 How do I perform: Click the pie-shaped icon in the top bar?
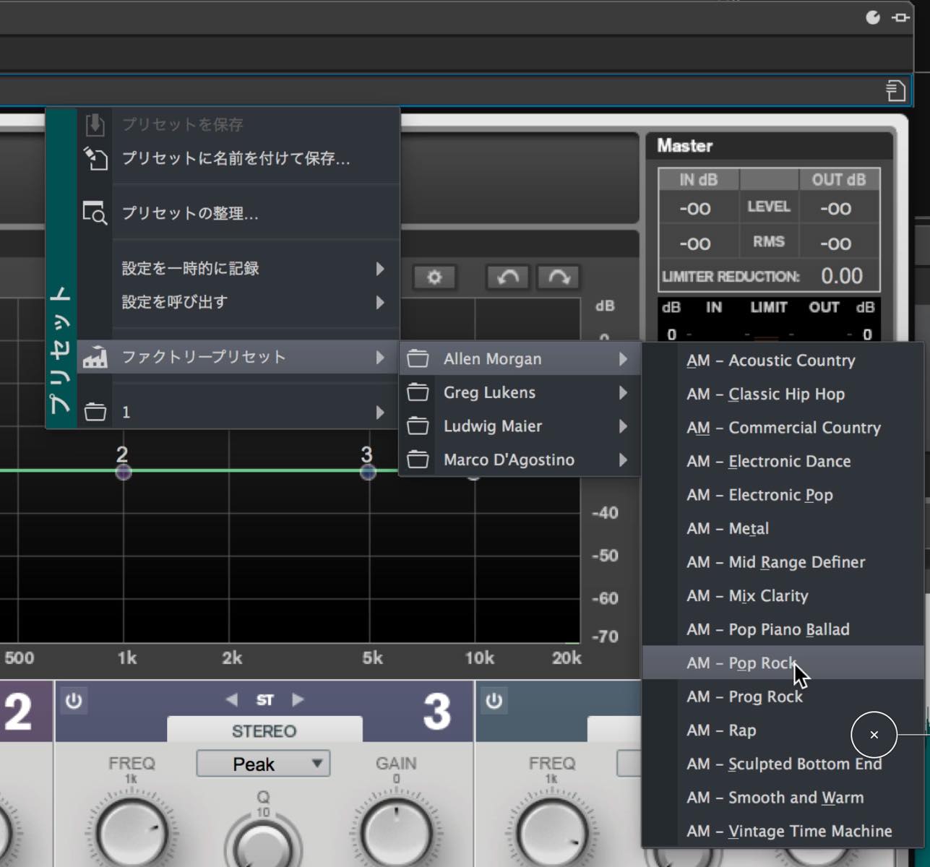(873, 17)
